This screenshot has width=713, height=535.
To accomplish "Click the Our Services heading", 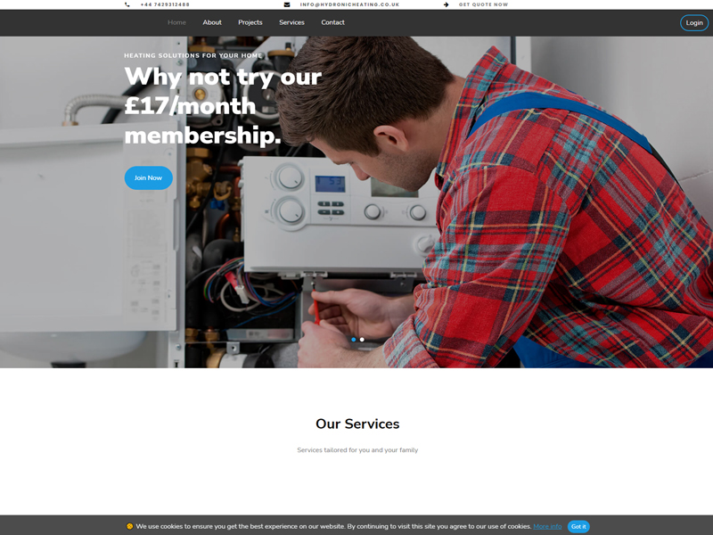I will pos(357,424).
